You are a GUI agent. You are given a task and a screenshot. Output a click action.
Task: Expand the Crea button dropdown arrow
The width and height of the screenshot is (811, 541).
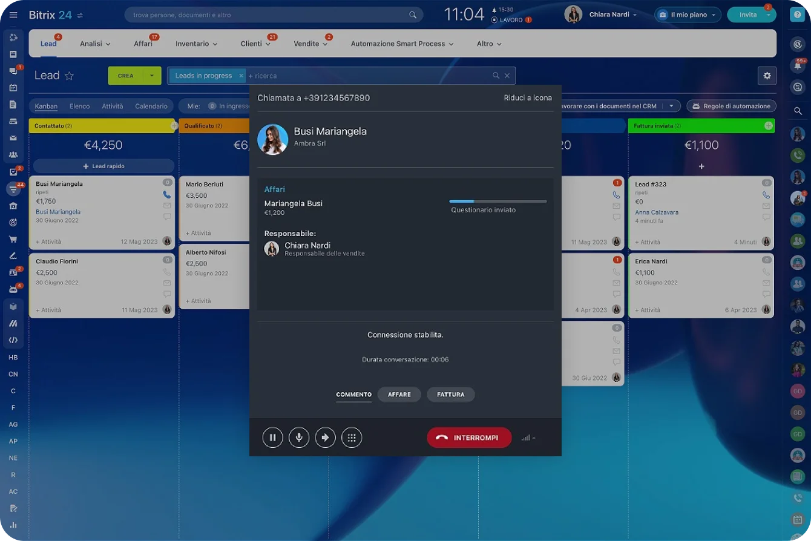152,76
